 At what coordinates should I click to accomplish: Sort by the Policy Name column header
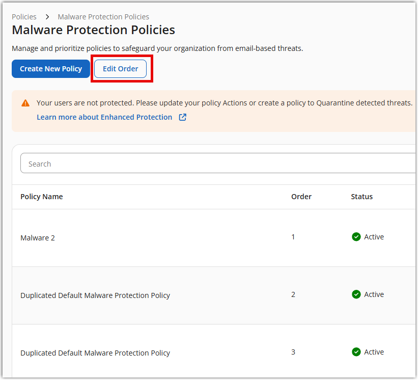pyautogui.click(x=42, y=197)
